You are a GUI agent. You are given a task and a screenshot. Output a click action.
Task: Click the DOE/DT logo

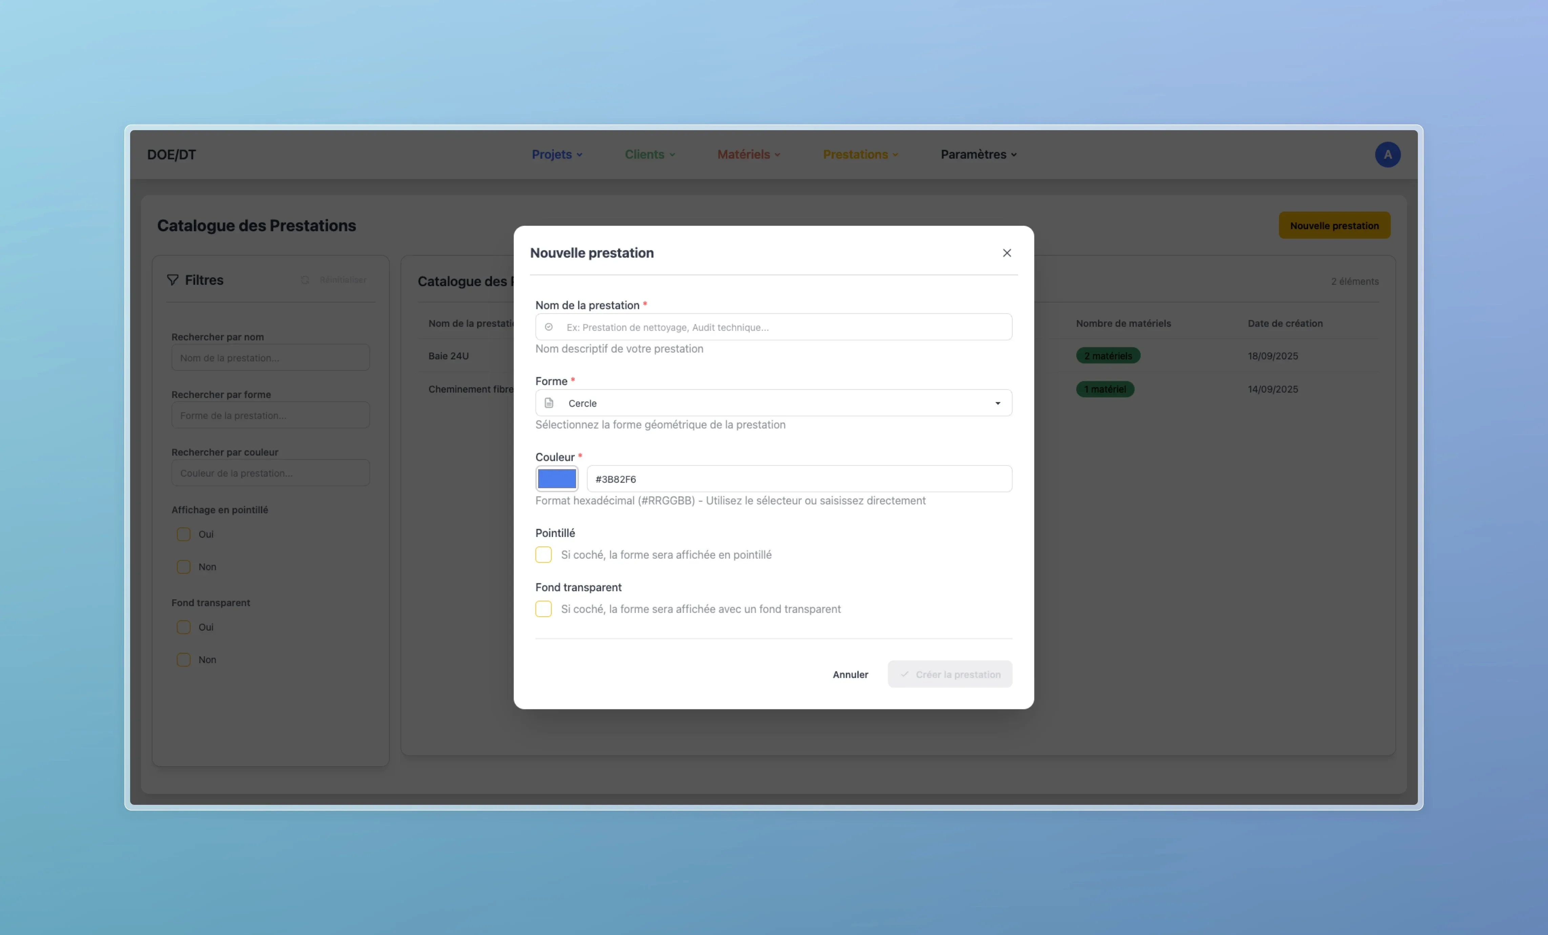pos(171,155)
